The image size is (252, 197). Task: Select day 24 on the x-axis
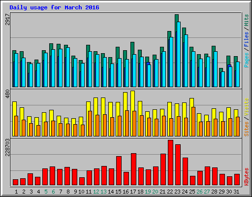(x=185, y=192)
